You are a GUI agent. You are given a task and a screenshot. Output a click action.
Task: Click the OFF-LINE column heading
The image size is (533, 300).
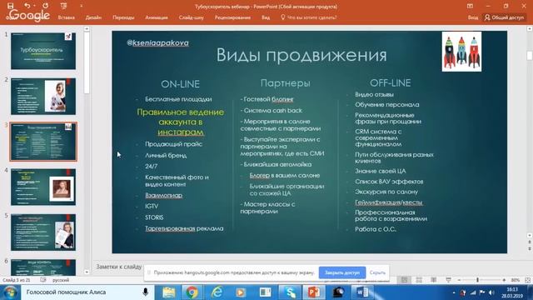click(x=391, y=83)
